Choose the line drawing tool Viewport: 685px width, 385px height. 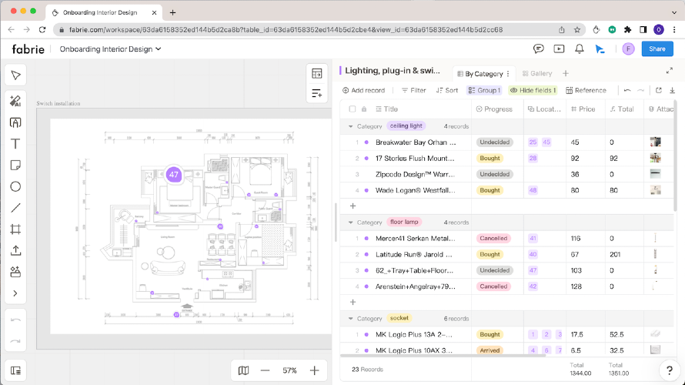pos(15,208)
